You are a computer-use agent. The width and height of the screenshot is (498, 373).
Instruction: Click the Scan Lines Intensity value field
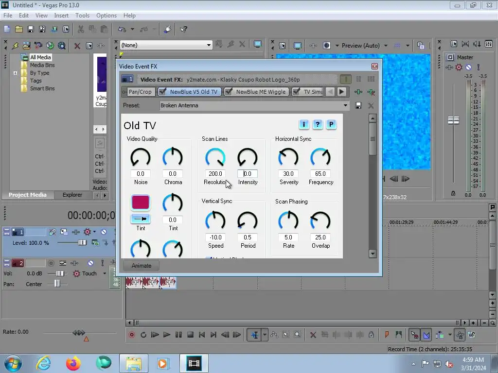tap(248, 173)
